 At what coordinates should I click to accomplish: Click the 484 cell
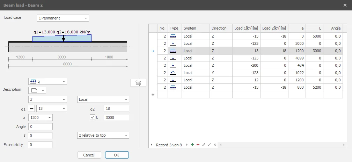(x=297, y=65)
